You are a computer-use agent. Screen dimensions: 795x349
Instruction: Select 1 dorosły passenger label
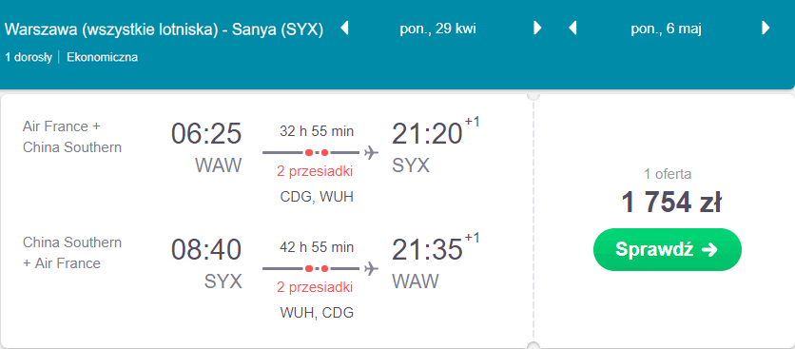(x=29, y=57)
